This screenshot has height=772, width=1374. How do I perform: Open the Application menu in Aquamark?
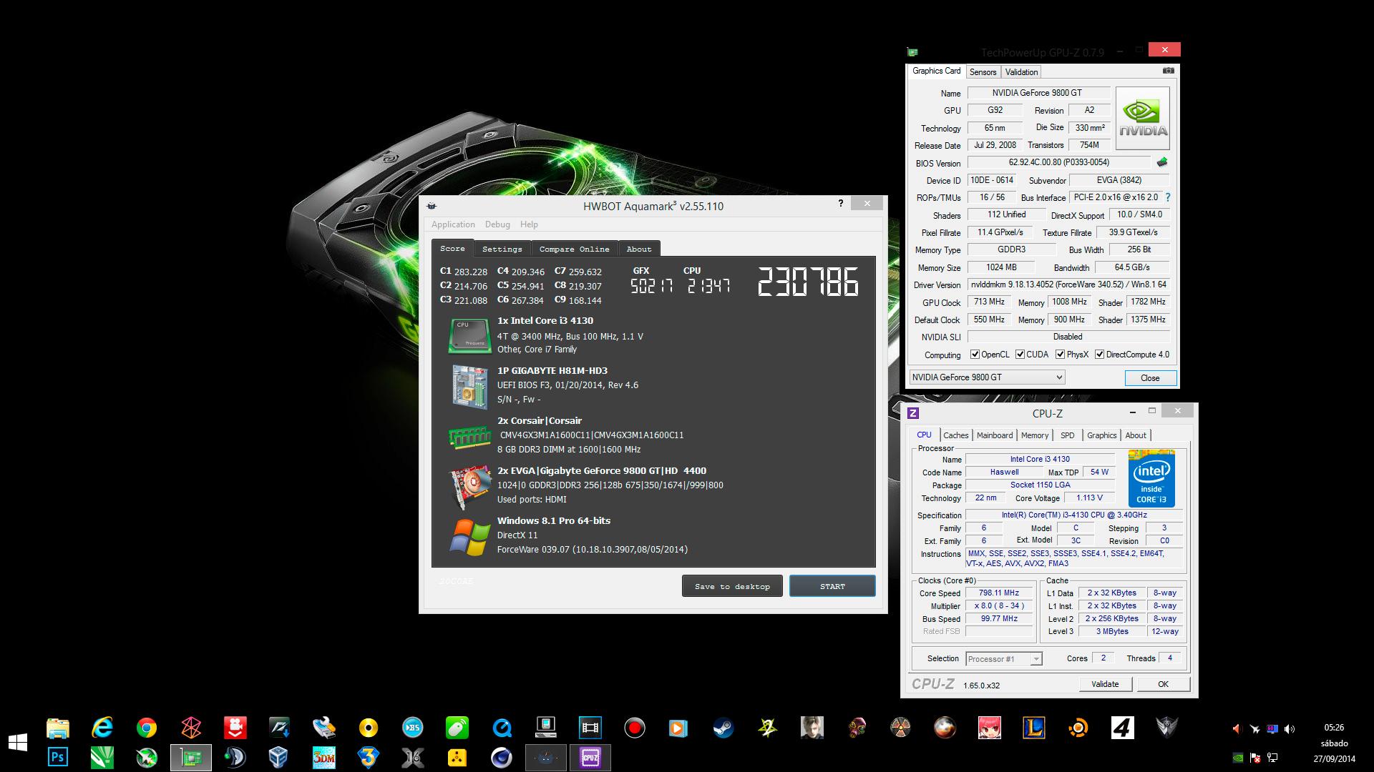pos(453,224)
